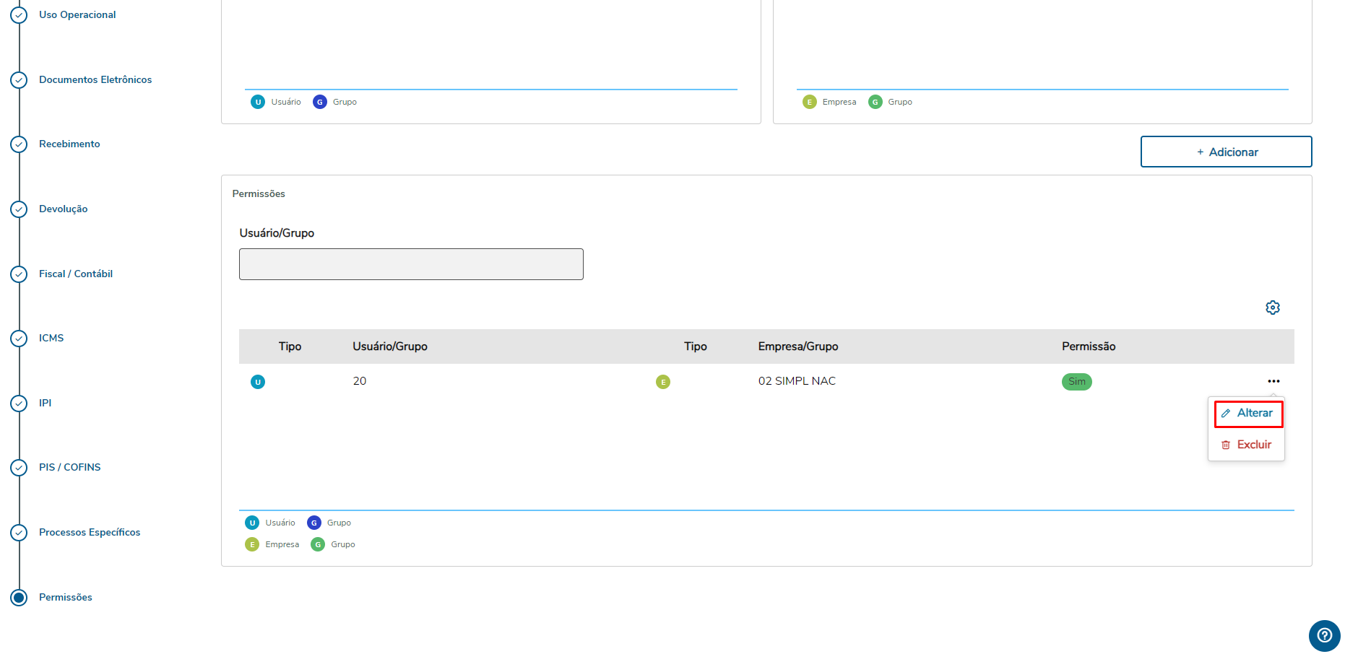Click the Empresa/Grupo column header

coord(797,346)
